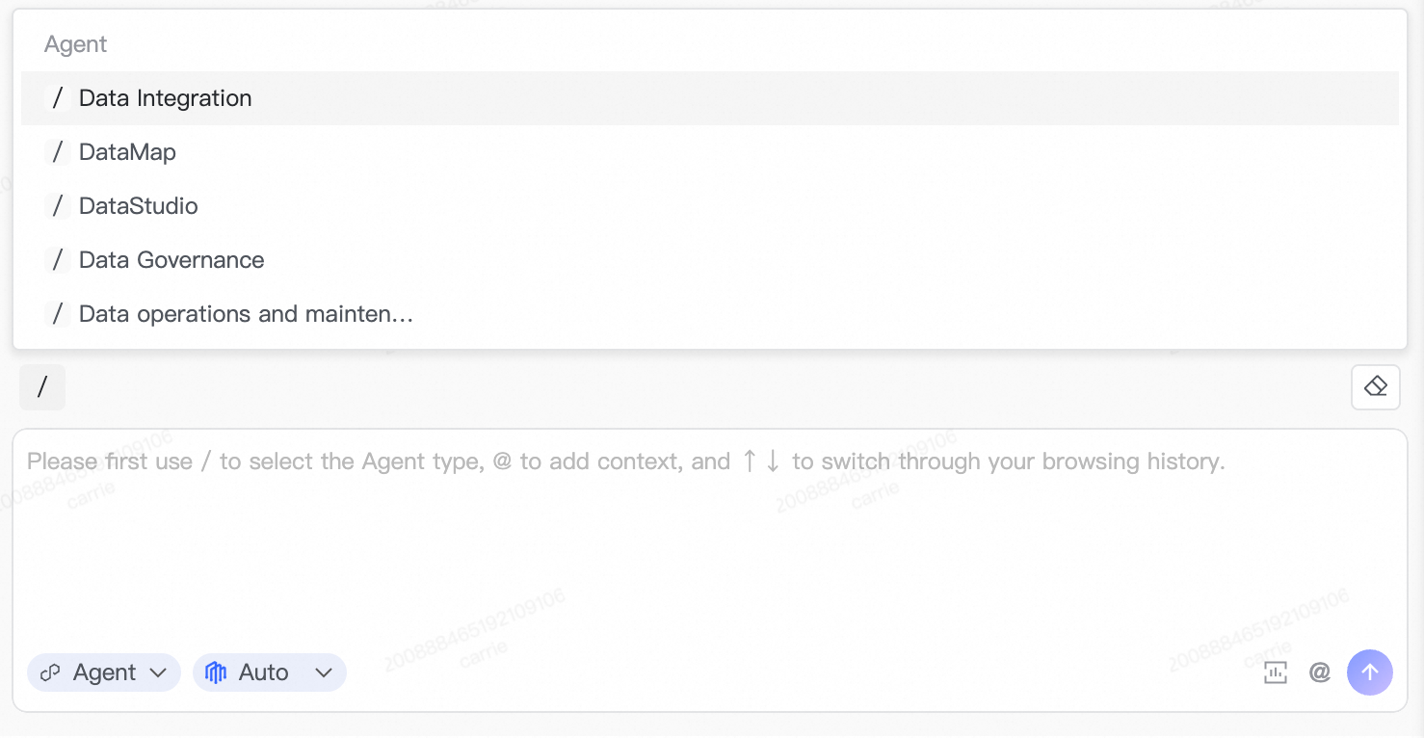This screenshot has height=738, width=1424.
Task: Click the @ add context icon
Action: (x=1320, y=672)
